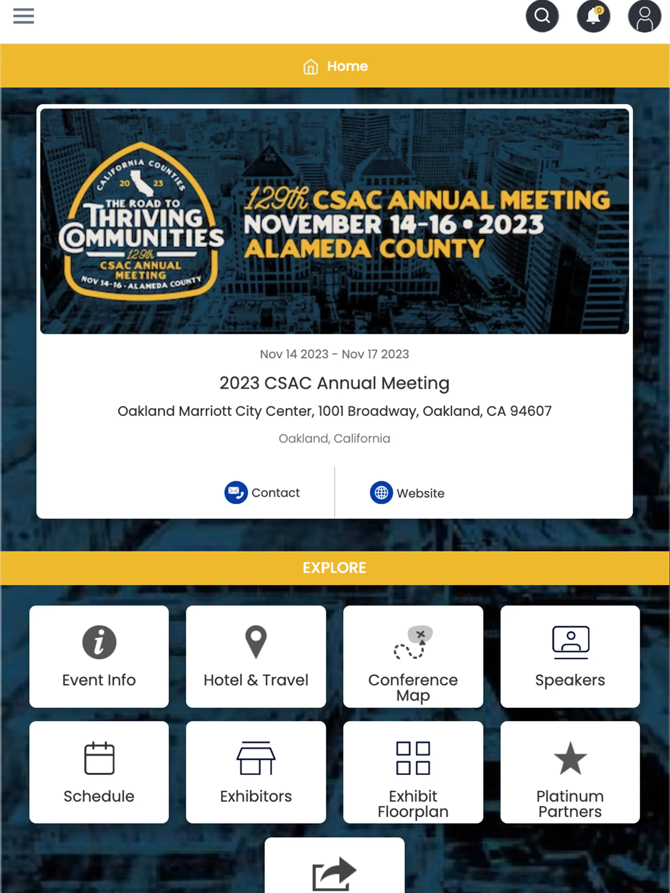The image size is (670, 893).
Task: Select Oakland Marriott address link
Action: click(x=334, y=411)
